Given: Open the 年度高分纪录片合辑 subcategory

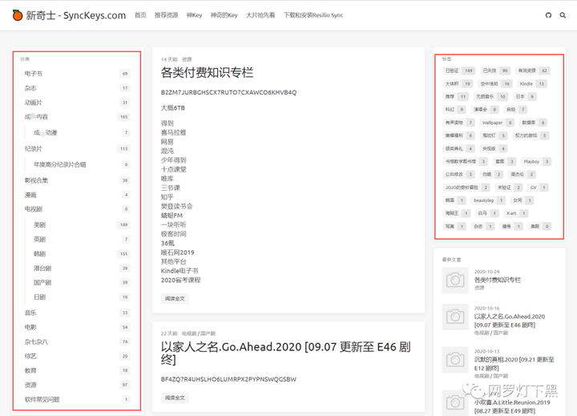Looking at the screenshot, I should point(59,164).
